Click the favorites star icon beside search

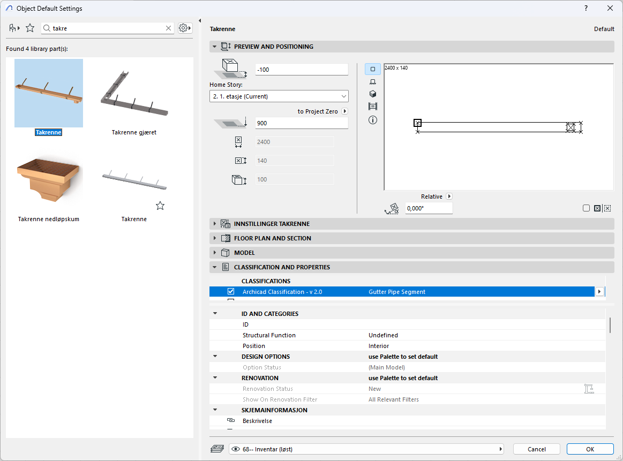coord(30,28)
